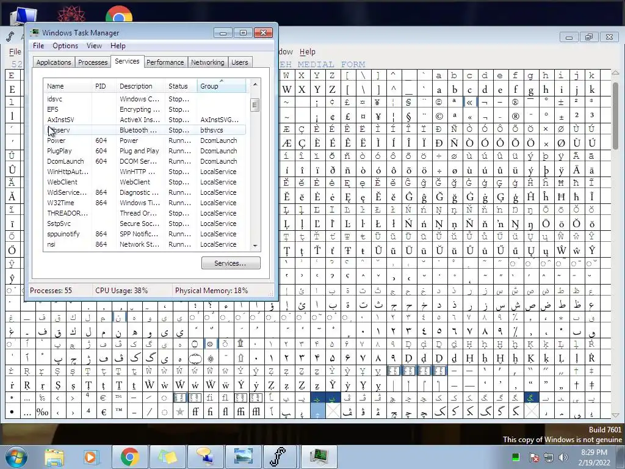
Task: Switch to Chrome in the taskbar
Action: 129,457
